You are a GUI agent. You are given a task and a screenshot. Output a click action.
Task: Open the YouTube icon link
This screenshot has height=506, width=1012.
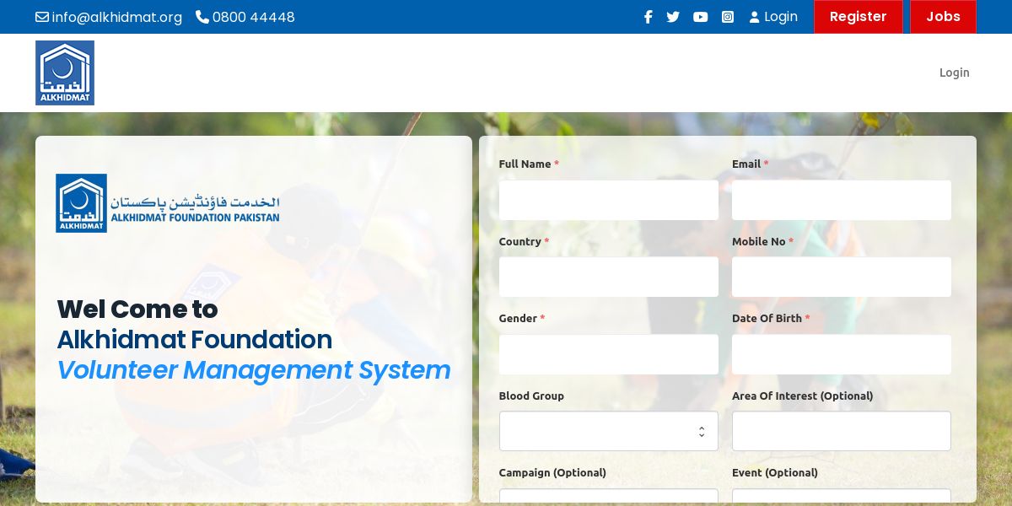point(701,17)
